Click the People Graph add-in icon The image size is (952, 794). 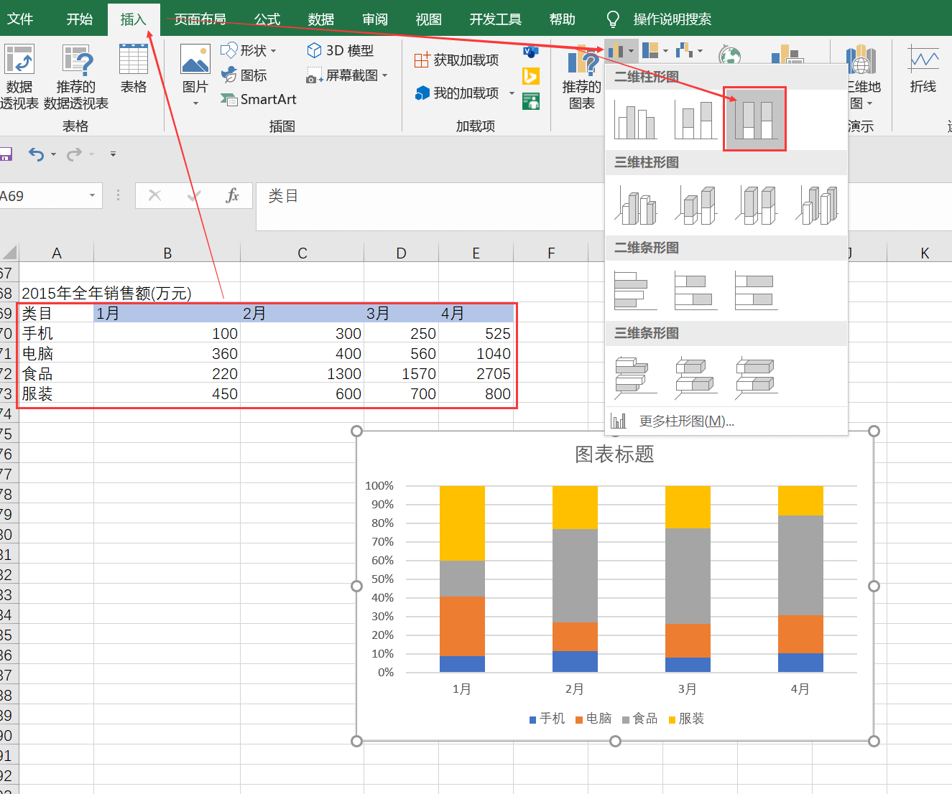[531, 101]
